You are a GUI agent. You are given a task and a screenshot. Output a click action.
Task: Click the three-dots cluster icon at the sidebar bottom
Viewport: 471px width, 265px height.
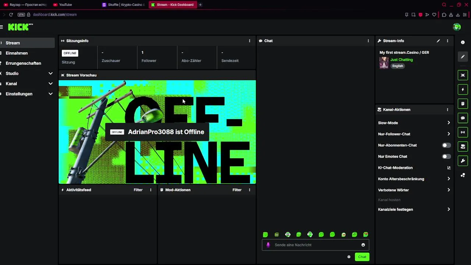click(463, 175)
